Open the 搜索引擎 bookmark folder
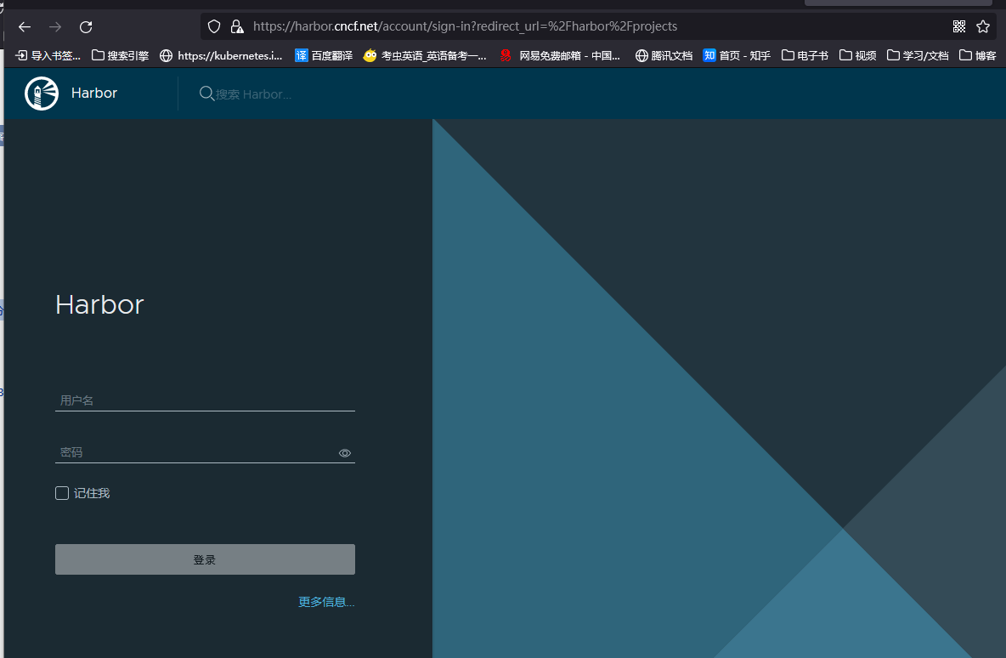Image resolution: width=1006 pixels, height=658 pixels. tap(120, 56)
